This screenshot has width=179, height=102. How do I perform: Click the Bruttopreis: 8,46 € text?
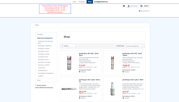click(x=85, y=70)
